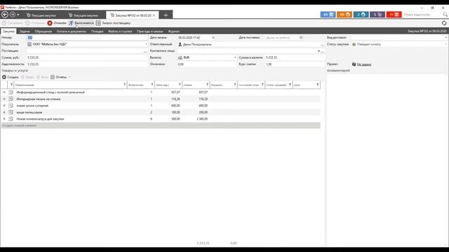Open the Контактное лицо dropdown arrow
This screenshot has height=252, width=449.
[319, 51]
